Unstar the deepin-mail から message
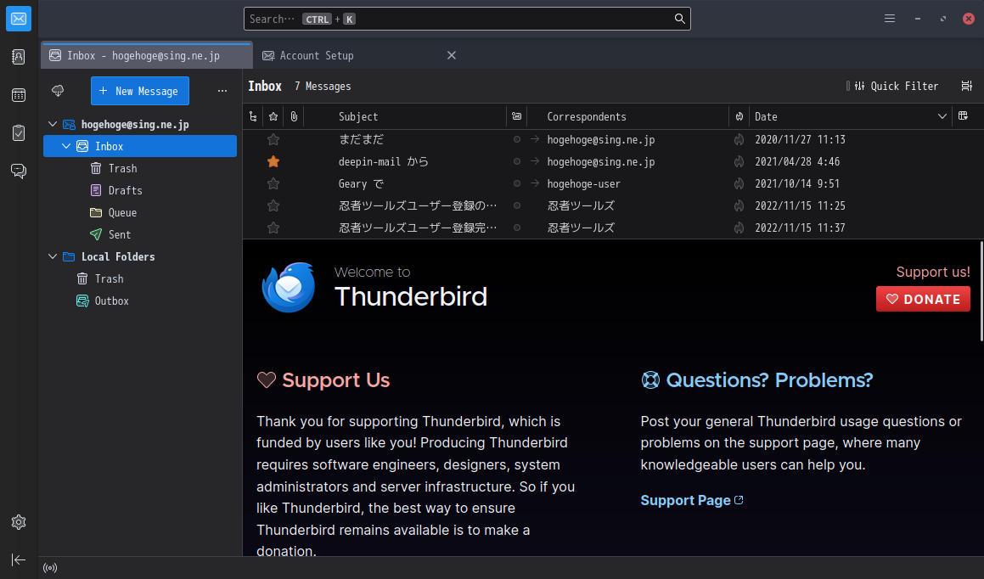The width and height of the screenshot is (984, 579). click(x=273, y=161)
